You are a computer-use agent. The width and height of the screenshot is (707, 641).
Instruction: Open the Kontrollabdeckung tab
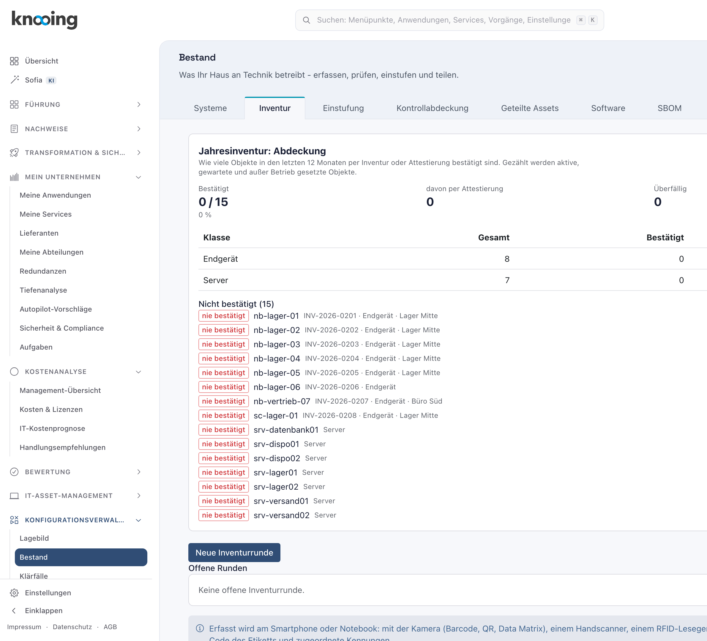[433, 108]
